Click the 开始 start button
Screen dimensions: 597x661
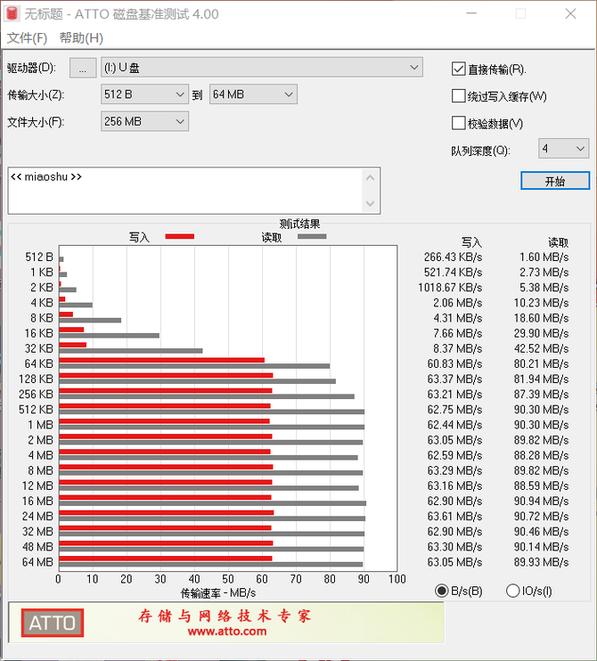coord(554,181)
